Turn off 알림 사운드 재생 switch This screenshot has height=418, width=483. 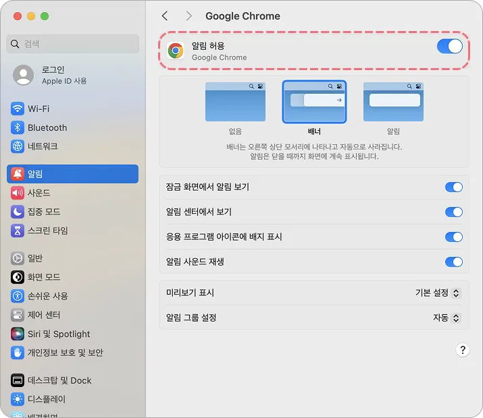pyautogui.click(x=454, y=262)
